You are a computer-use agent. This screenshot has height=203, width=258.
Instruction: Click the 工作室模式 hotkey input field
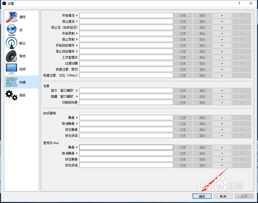tap(126, 57)
